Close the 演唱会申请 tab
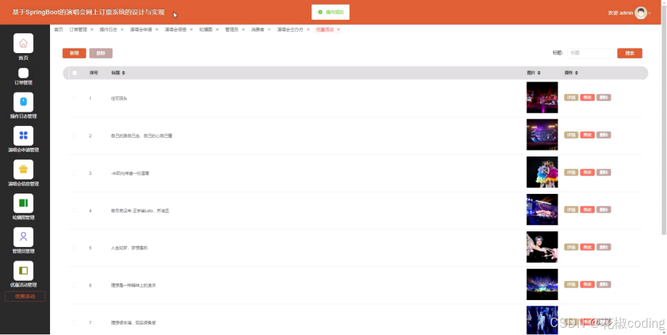This screenshot has height=335, width=667. point(157,30)
